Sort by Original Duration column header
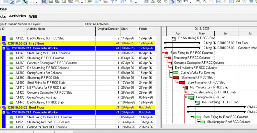257x133 pixels. (x=108, y=31)
